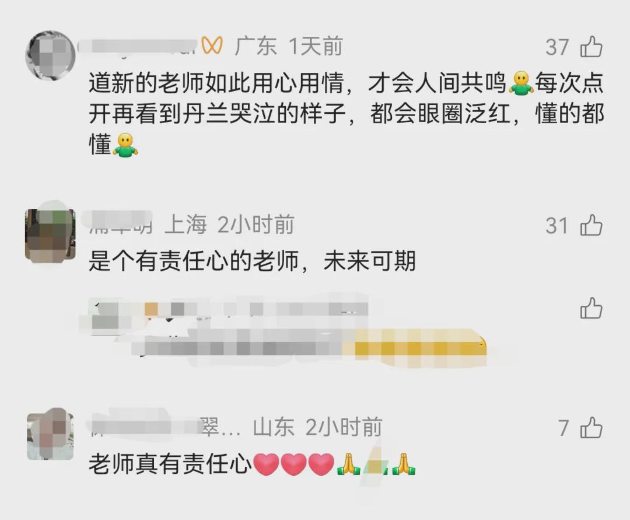Image resolution: width=630 pixels, height=520 pixels.
Task: View the Shandong commenter's avatar
Action: (50, 437)
